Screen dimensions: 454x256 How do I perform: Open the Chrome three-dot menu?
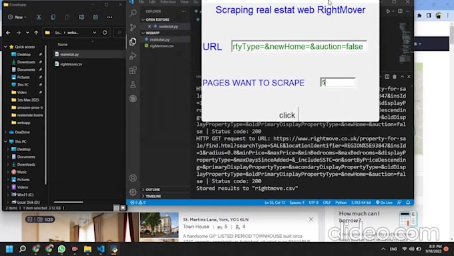coord(447,15)
